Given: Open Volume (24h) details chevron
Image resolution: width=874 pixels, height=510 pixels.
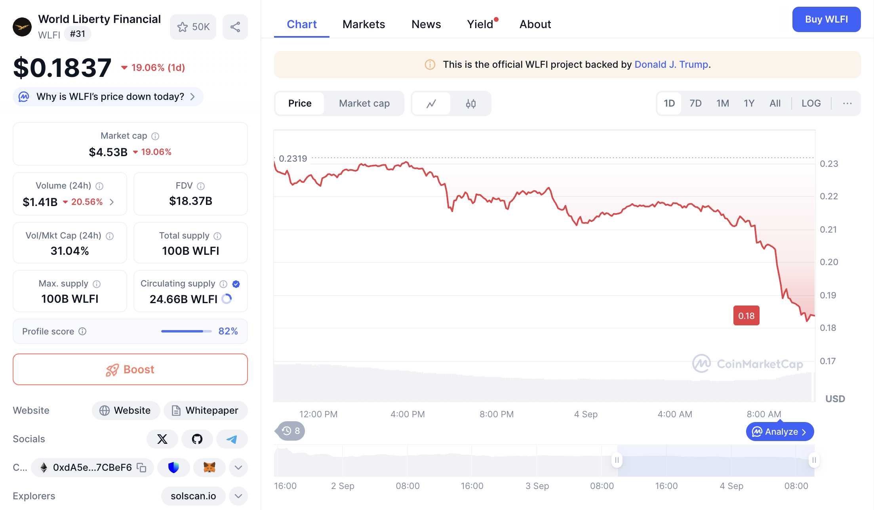Looking at the screenshot, I should (112, 202).
